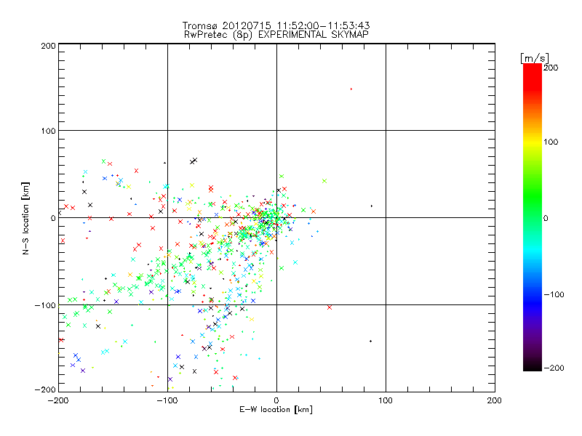Click the x-axis tick label '-100'
The height and width of the screenshot is (436, 582).
pos(167,400)
